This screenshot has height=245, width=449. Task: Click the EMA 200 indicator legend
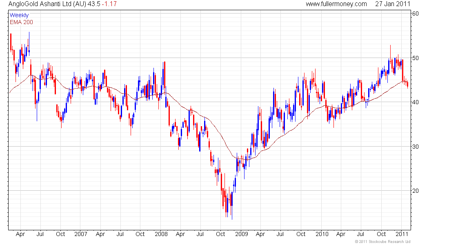(21, 22)
